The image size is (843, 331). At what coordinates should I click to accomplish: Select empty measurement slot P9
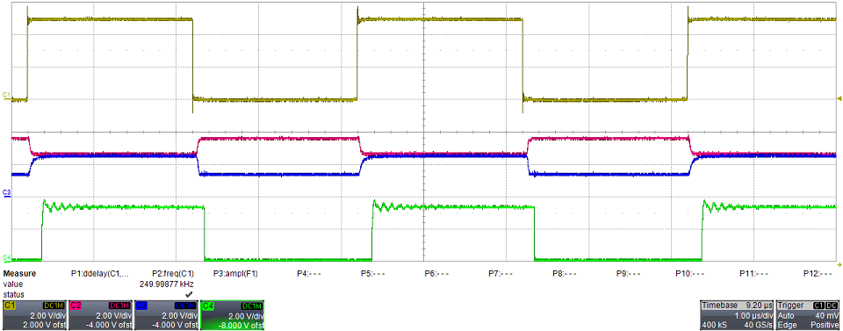click(x=628, y=274)
